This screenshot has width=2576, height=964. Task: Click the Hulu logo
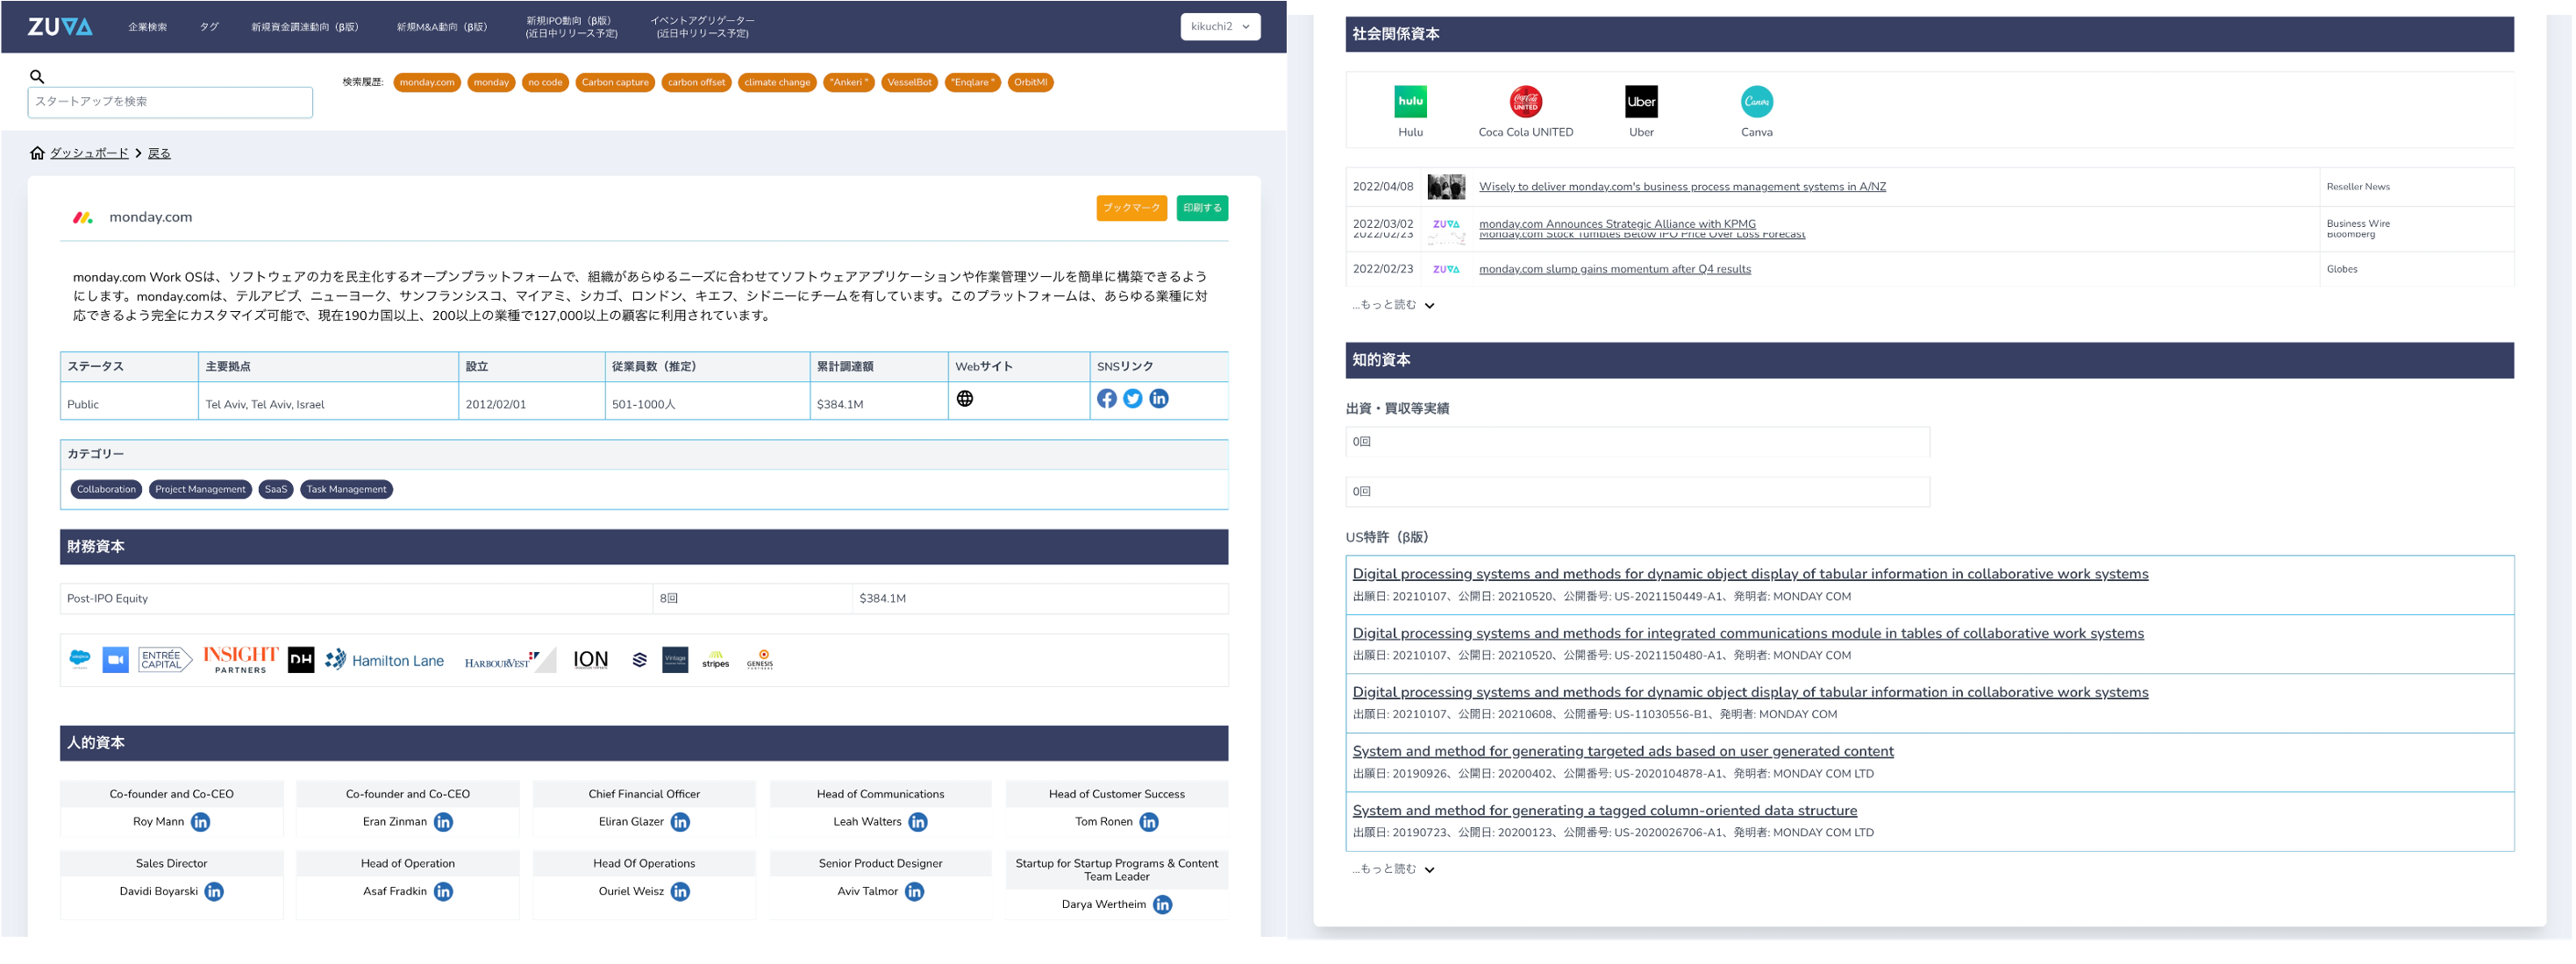click(x=1410, y=102)
